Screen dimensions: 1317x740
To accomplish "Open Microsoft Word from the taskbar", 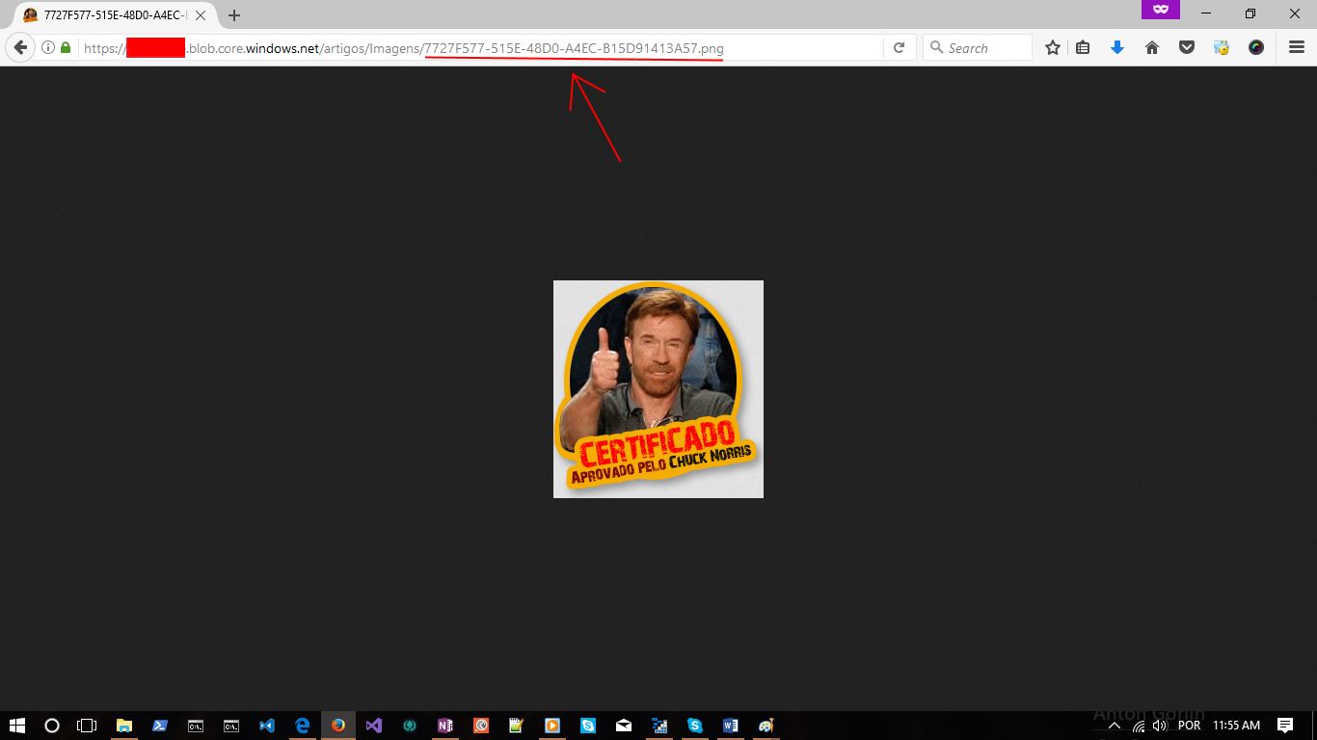I will coord(731,726).
